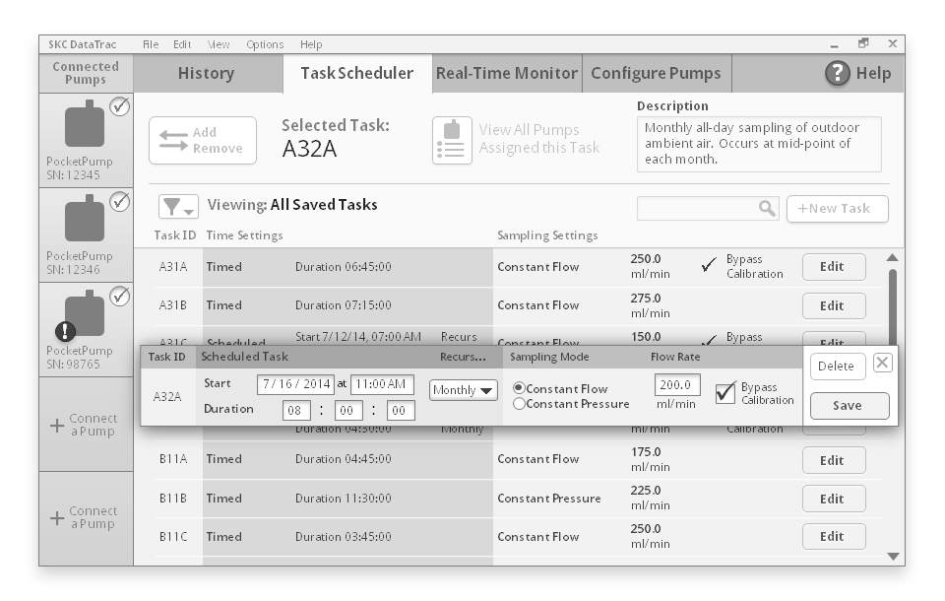The height and width of the screenshot is (601, 945).
Task: Select the Constant Flow sampling mode
Action: pos(520,387)
